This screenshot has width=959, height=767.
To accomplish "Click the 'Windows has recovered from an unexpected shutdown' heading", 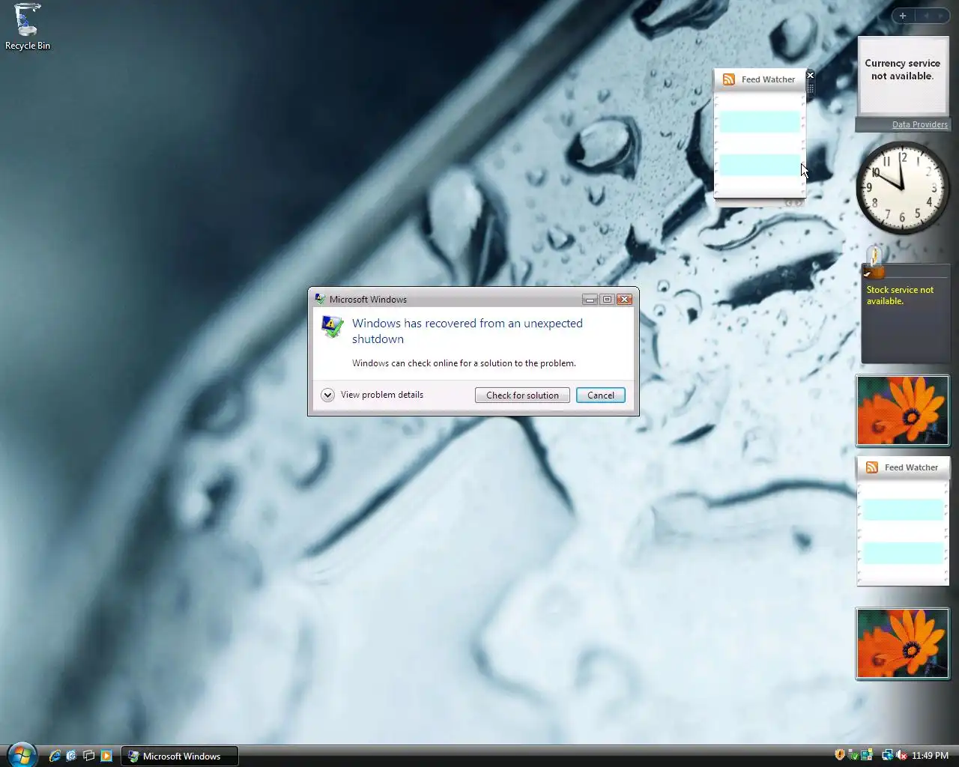I will pos(468,331).
